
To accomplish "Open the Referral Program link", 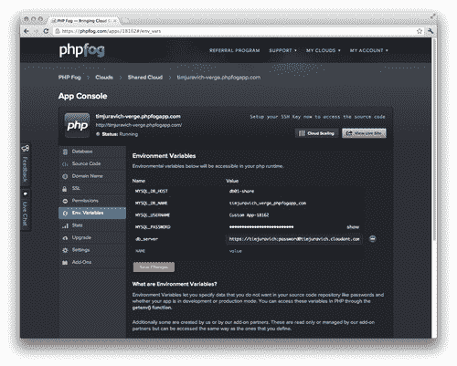I will [235, 50].
